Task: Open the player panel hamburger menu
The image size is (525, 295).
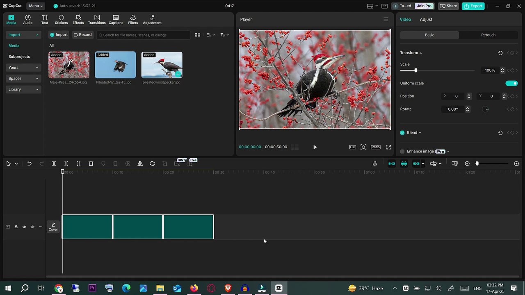Action: click(386, 19)
